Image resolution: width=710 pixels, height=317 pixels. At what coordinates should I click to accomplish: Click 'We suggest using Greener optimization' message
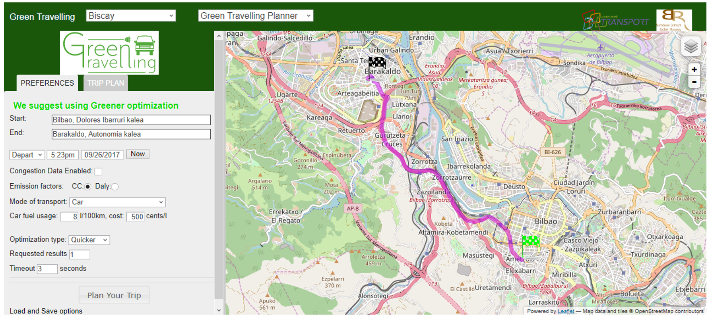[x=96, y=106]
